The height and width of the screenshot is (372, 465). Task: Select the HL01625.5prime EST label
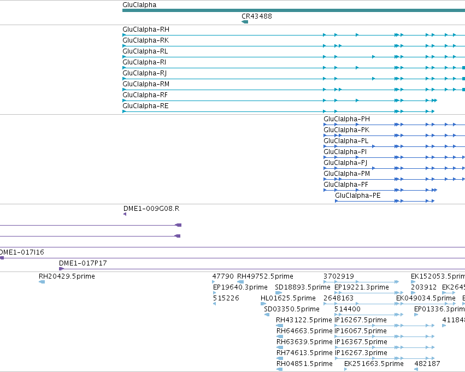[x=288, y=298]
